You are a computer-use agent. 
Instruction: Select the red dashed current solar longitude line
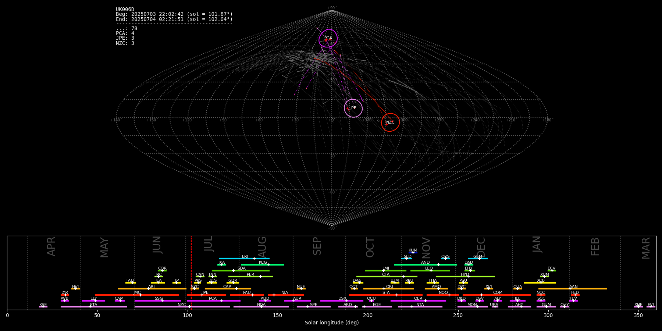click(191, 273)
